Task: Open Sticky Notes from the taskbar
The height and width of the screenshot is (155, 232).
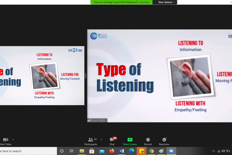Action: pyautogui.click(x=142, y=151)
